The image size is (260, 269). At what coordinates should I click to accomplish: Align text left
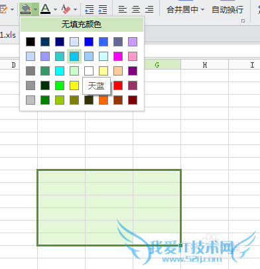coord(122,9)
